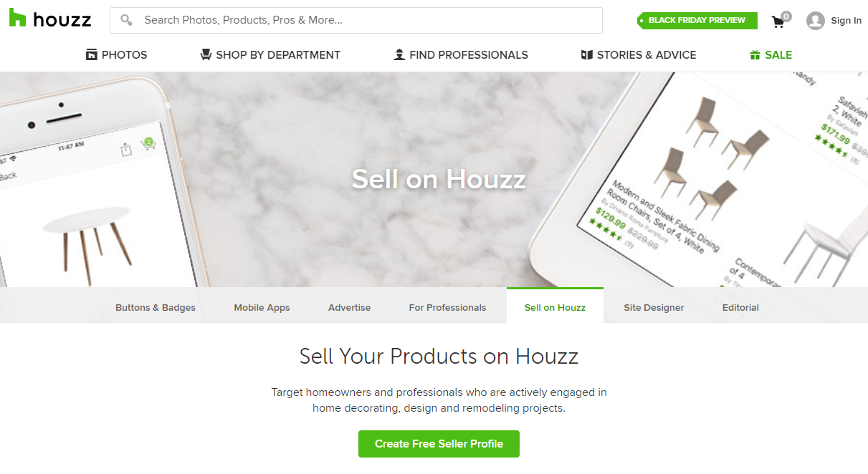This screenshot has height=474, width=868.
Task: Open the shopping cart icon
Action: [x=778, y=21]
